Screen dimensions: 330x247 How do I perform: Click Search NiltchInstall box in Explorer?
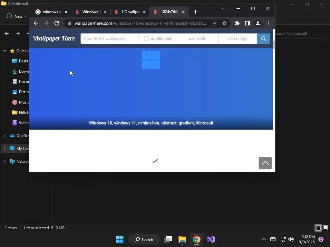[x=301, y=33]
